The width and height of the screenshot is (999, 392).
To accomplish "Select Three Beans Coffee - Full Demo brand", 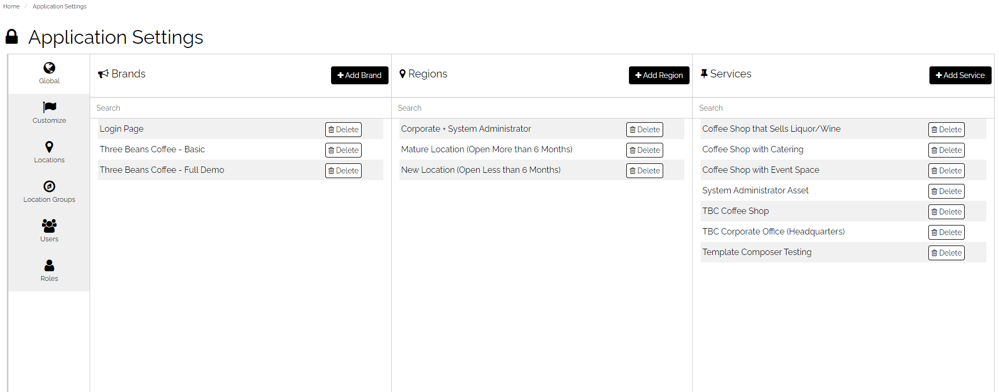I will tap(162, 170).
